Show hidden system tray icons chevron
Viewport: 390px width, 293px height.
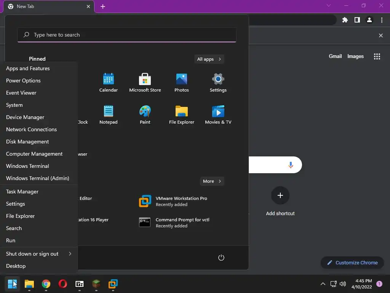tap(323, 284)
